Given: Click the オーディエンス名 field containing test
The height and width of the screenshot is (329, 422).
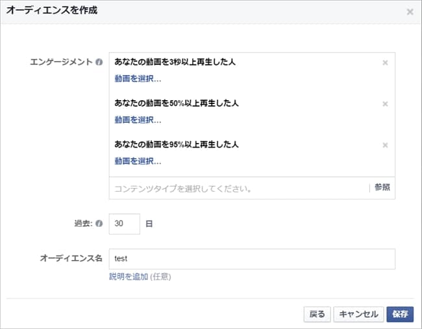Looking at the screenshot, I should tap(252, 259).
